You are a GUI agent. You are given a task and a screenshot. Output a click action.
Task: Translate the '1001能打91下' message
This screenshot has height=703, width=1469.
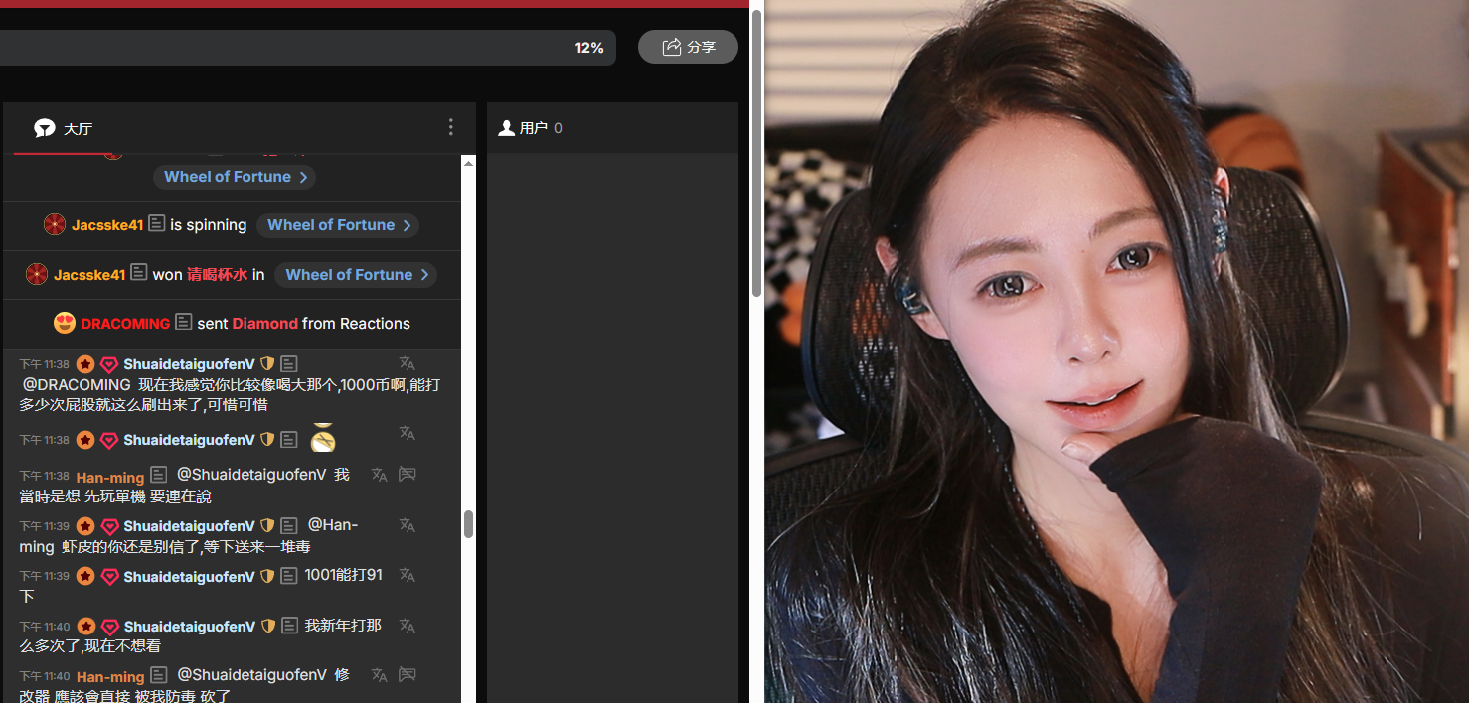coord(407,576)
